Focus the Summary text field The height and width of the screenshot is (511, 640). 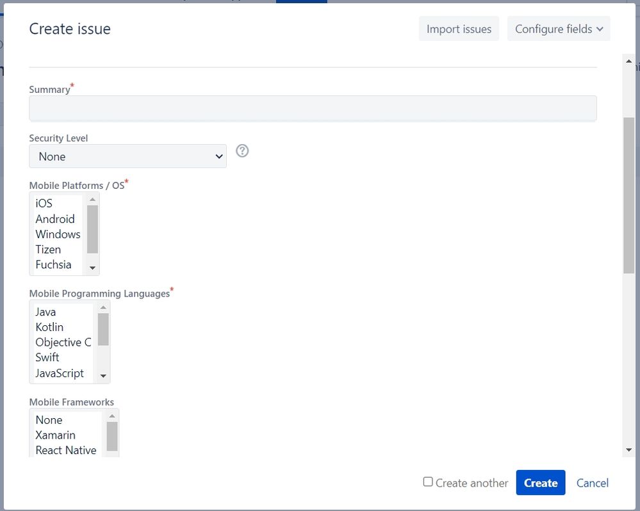pos(313,108)
